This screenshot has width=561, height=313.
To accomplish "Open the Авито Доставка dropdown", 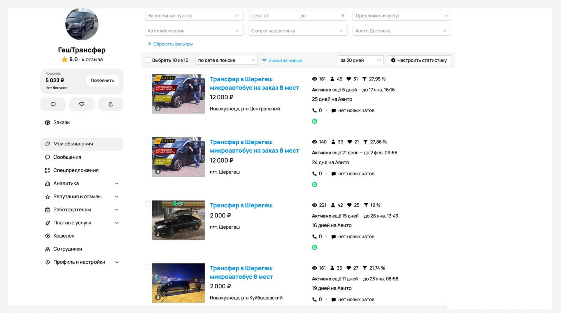I will coord(402,31).
